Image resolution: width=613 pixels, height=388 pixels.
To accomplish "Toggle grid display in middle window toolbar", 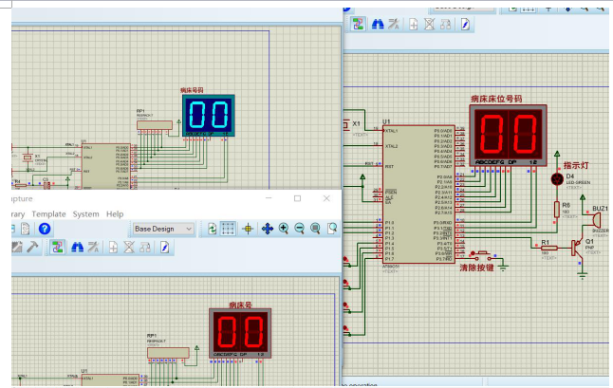I will [228, 229].
